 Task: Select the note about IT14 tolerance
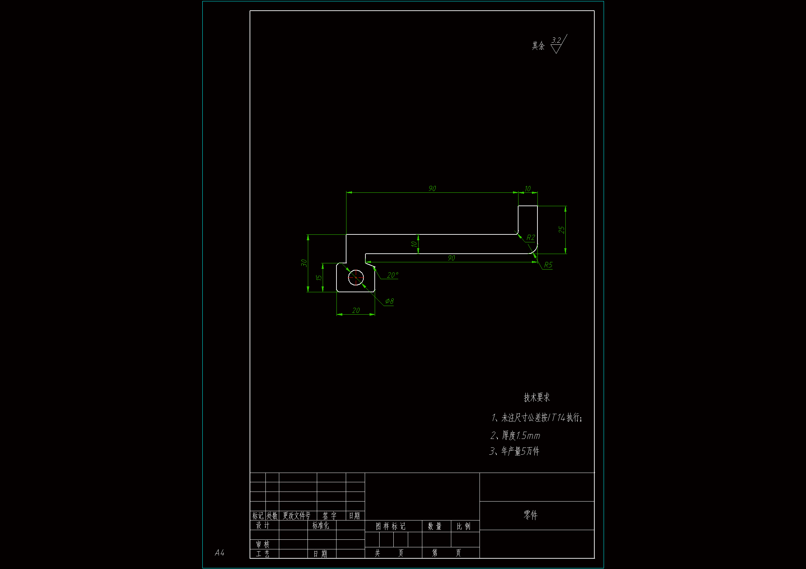[537, 418]
